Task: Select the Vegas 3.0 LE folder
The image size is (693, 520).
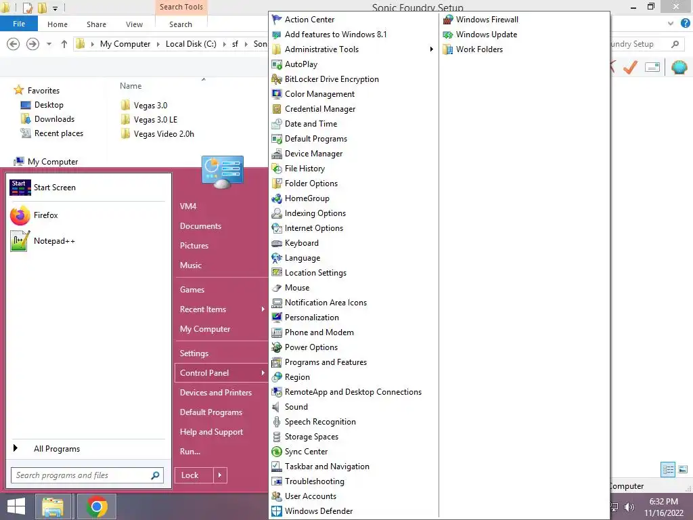Action: pyautogui.click(x=150, y=120)
